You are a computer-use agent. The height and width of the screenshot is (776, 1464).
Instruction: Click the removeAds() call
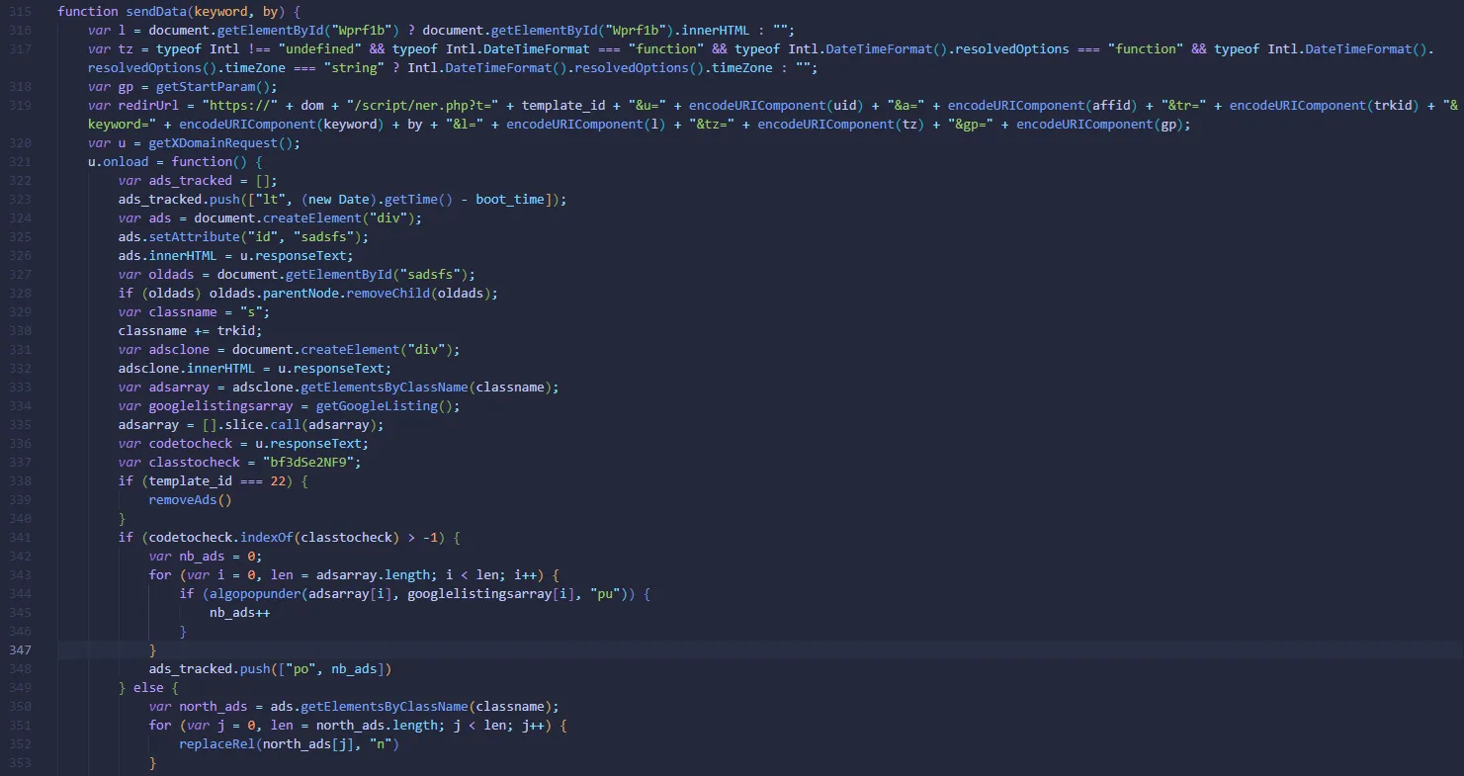point(190,500)
